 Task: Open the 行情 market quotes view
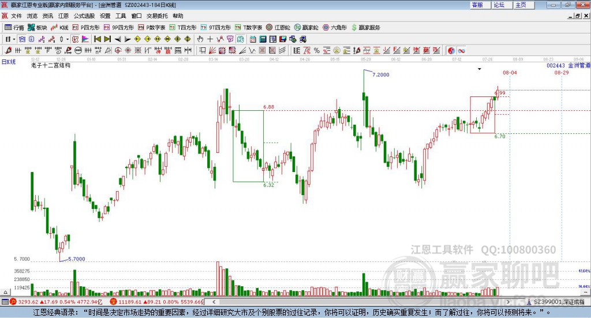[x=14, y=28]
